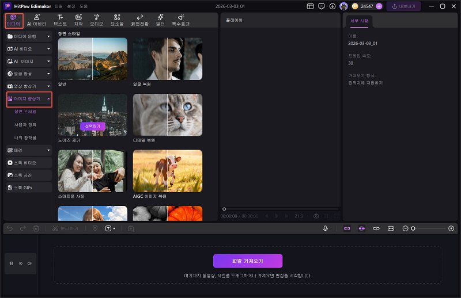Click the play button in player
The height and width of the screenshot is (298, 461).
tap(277, 216)
